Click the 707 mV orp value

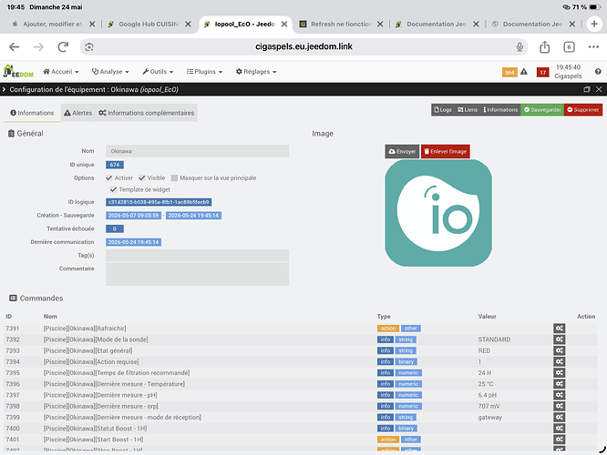click(489, 406)
